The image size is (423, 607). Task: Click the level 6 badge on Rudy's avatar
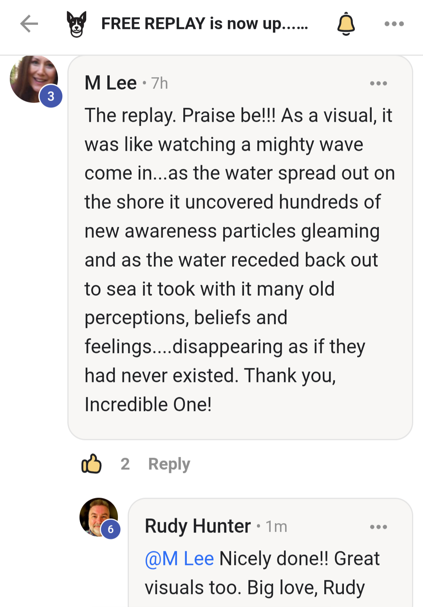[x=111, y=529]
